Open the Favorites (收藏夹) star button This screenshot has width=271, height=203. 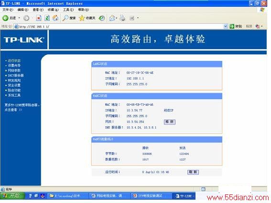(x=87, y=18)
